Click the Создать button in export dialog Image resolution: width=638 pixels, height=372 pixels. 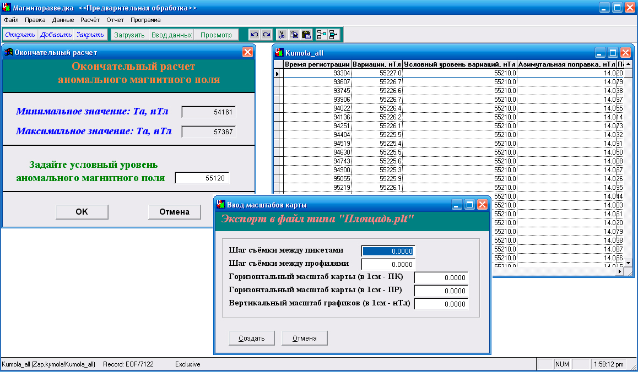coord(251,338)
